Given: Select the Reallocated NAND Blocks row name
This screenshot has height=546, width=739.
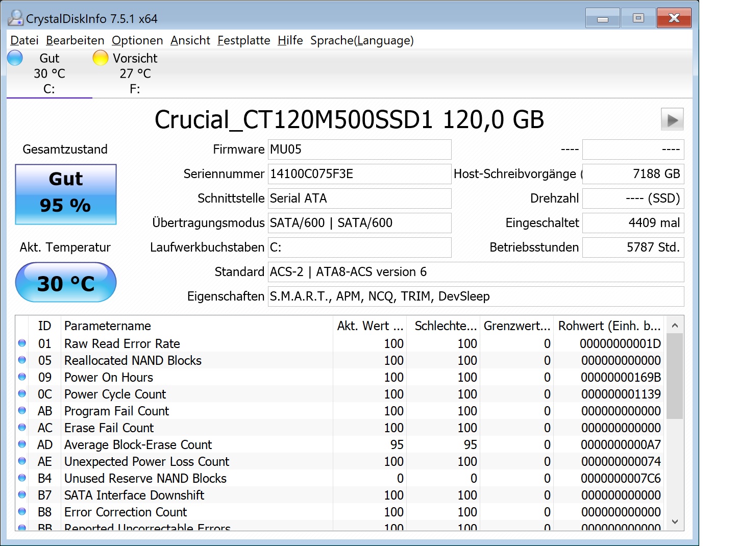Looking at the screenshot, I should pos(133,361).
